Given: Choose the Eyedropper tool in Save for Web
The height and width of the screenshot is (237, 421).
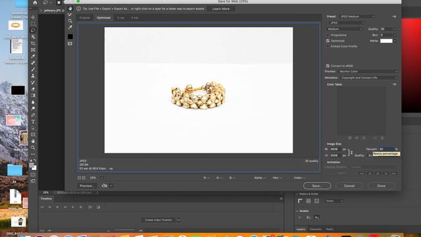Looking at the screenshot, I should tap(70, 27).
